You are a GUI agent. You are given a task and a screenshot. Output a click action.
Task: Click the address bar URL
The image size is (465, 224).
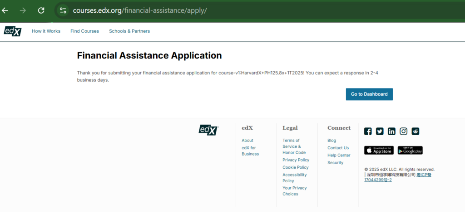tap(140, 11)
